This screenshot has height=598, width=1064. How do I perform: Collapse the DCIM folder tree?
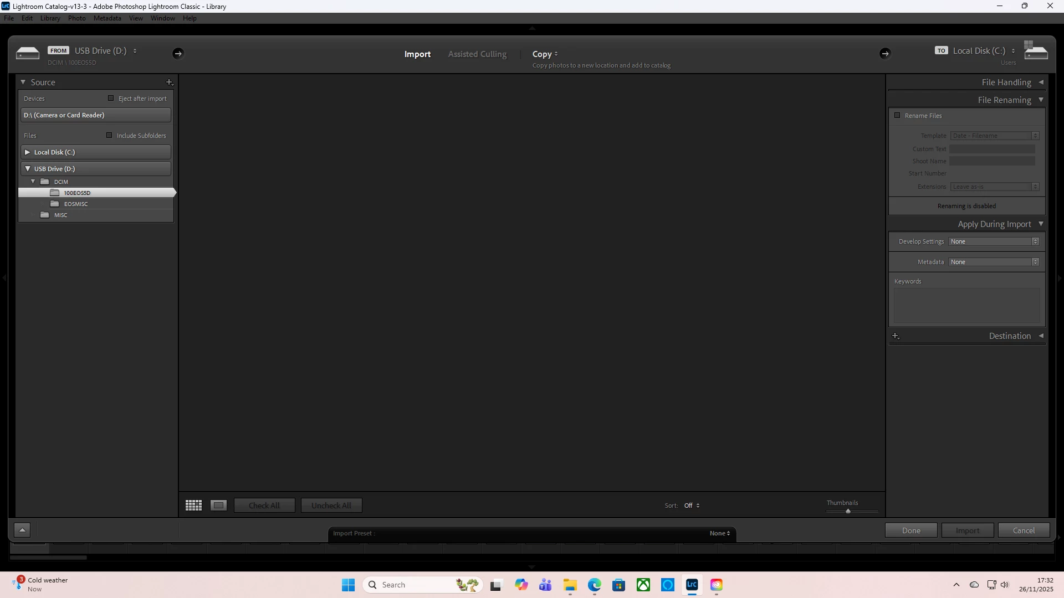pyautogui.click(x=33, y=181)
